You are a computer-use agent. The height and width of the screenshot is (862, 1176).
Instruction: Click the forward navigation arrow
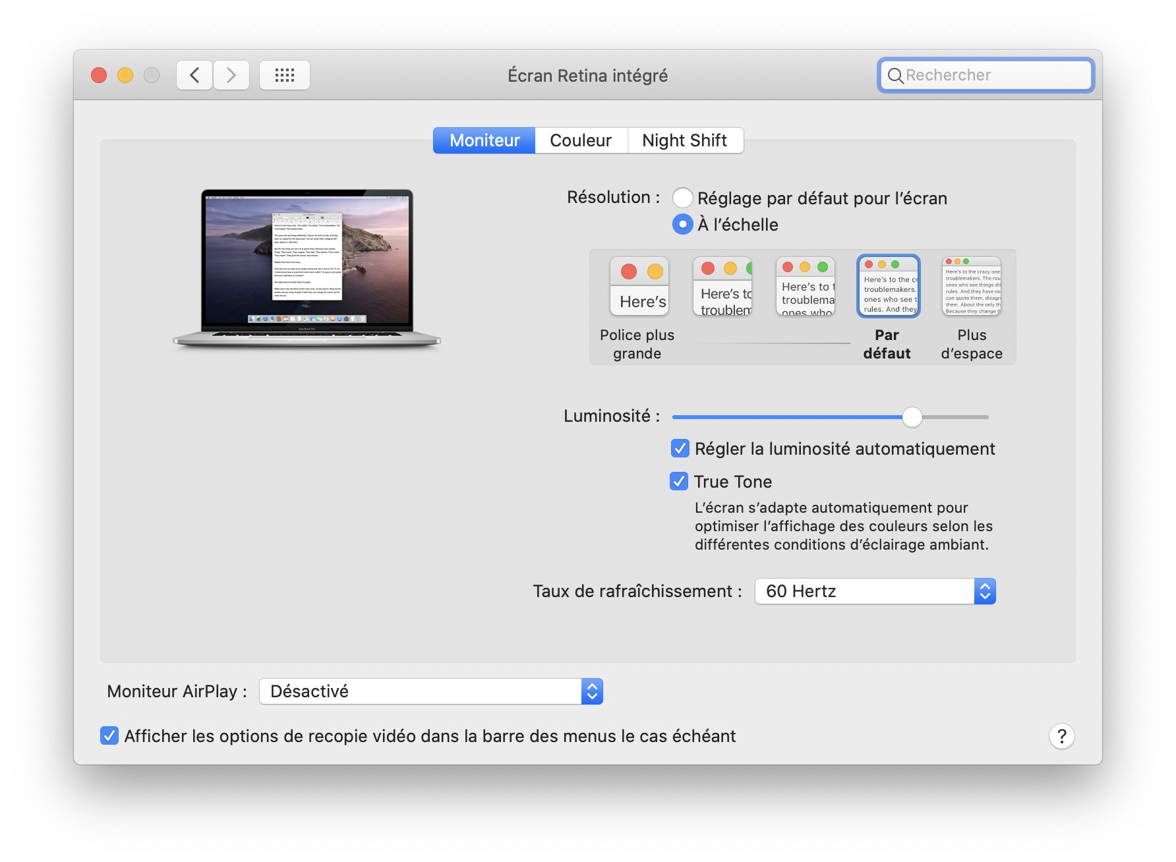[231, 74]
